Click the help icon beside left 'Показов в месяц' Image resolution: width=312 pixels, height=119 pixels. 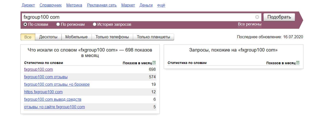pyautogui.click(x=154, y=63)
